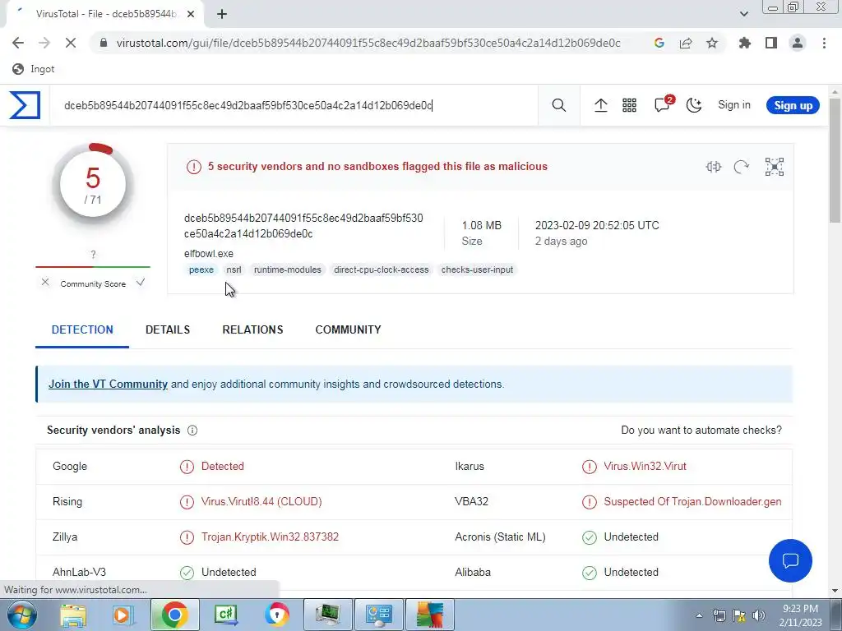Switch to the COMMUNITY tab
Image resolution: width=842 pixels, height=631 pixels.
[x=348, y=329]
